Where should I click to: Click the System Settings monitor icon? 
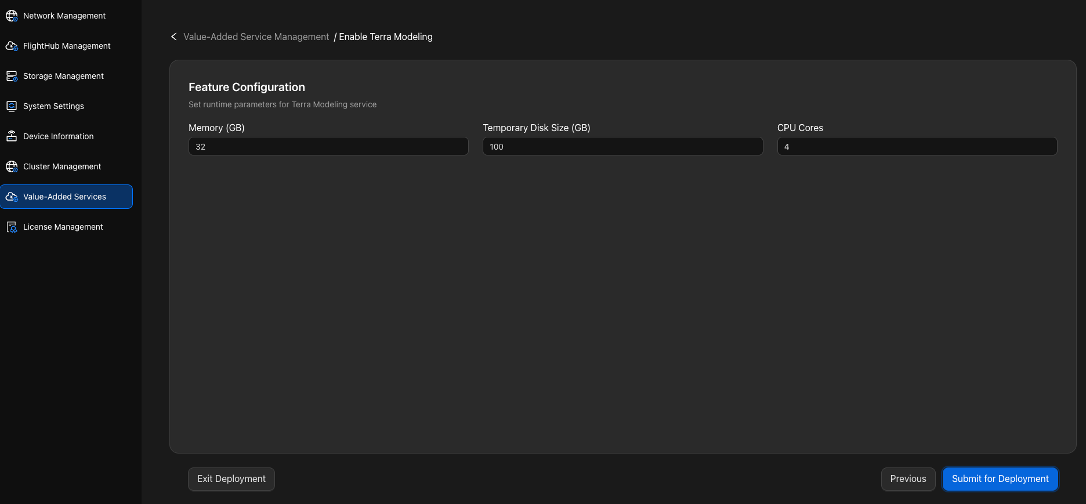[12, 106]
